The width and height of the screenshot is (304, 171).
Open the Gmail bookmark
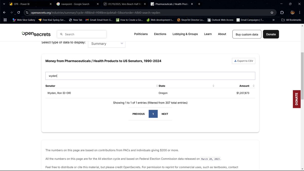tap(99, 20)
